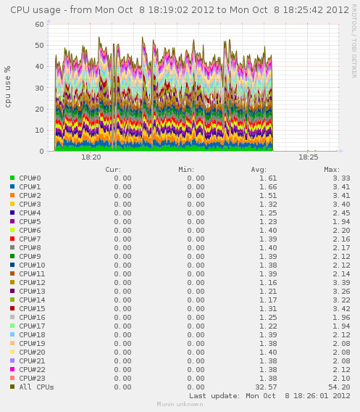Click the CPU usage graph title
This screenshot has height=412, width=360.
[180, 10]
